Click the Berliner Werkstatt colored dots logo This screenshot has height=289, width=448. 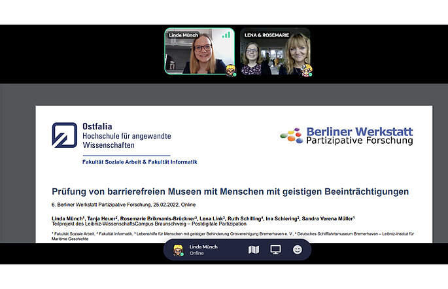pos(292,135)
